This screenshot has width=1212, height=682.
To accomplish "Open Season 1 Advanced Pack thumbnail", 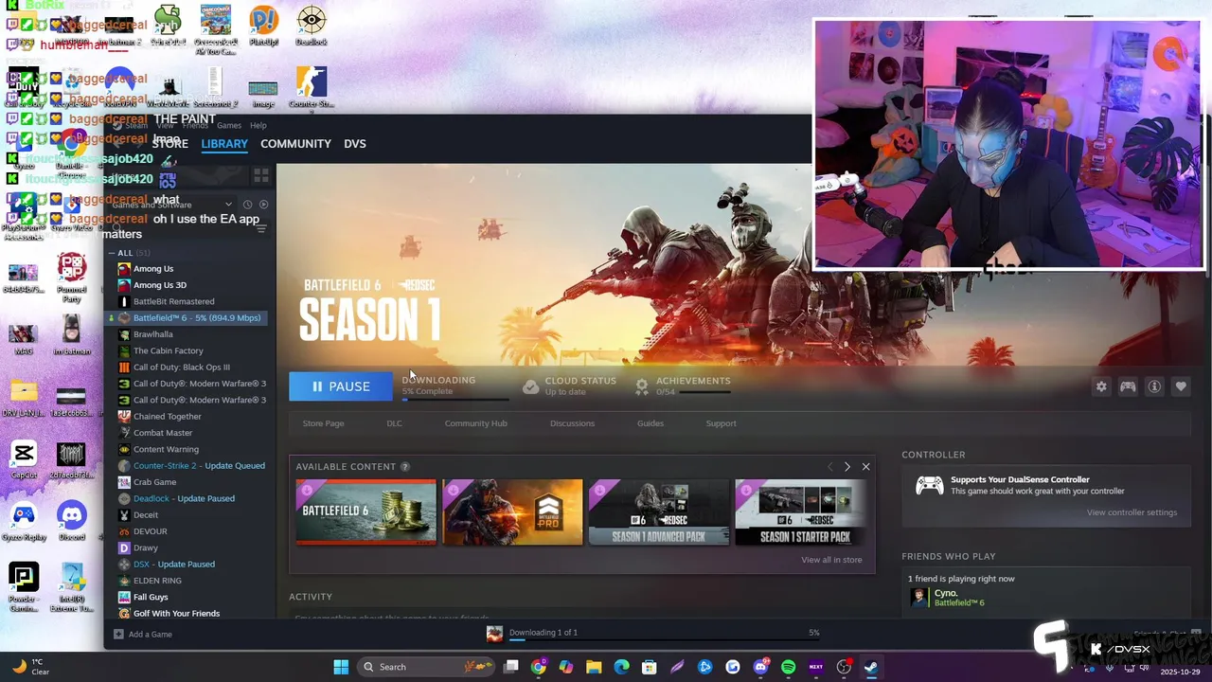I will 659,511.
